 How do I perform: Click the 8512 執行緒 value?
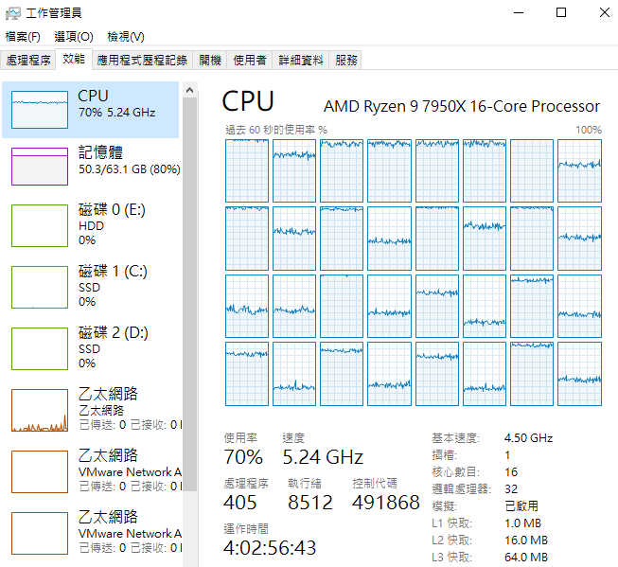point(310,503)
